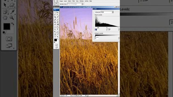Open the File menu
The height and width of the screenshot is (97, 173).
pos(54,1)
